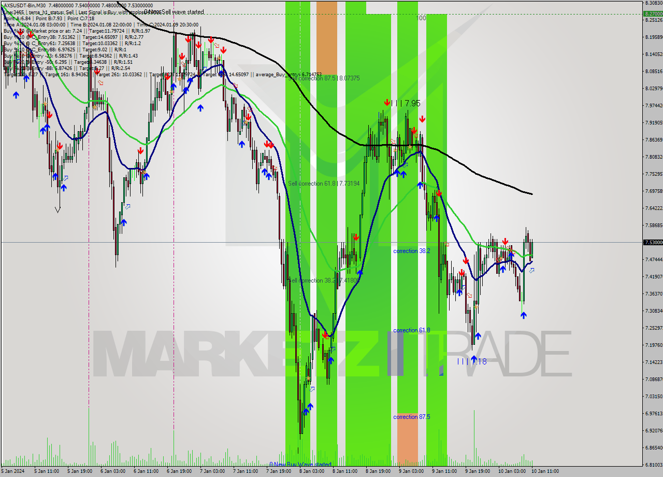Click the '6 Jan 19:00' time axis label

pyautogui.click(x=180, y=471)
